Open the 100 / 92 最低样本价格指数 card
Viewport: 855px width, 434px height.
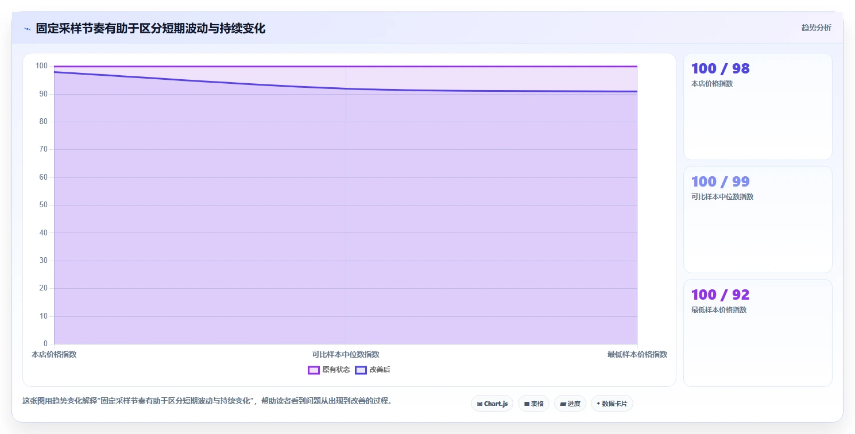(x=757, y=333)
